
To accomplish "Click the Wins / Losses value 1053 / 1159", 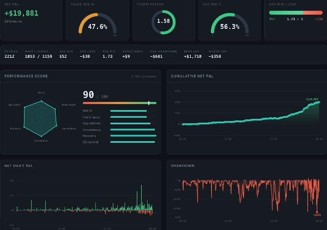I will click(38, 56).
